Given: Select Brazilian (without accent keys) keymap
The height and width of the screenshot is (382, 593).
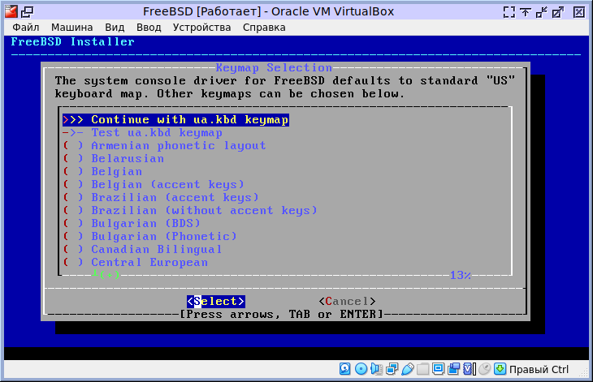Looking at the screenshot, I should point(190,211).
